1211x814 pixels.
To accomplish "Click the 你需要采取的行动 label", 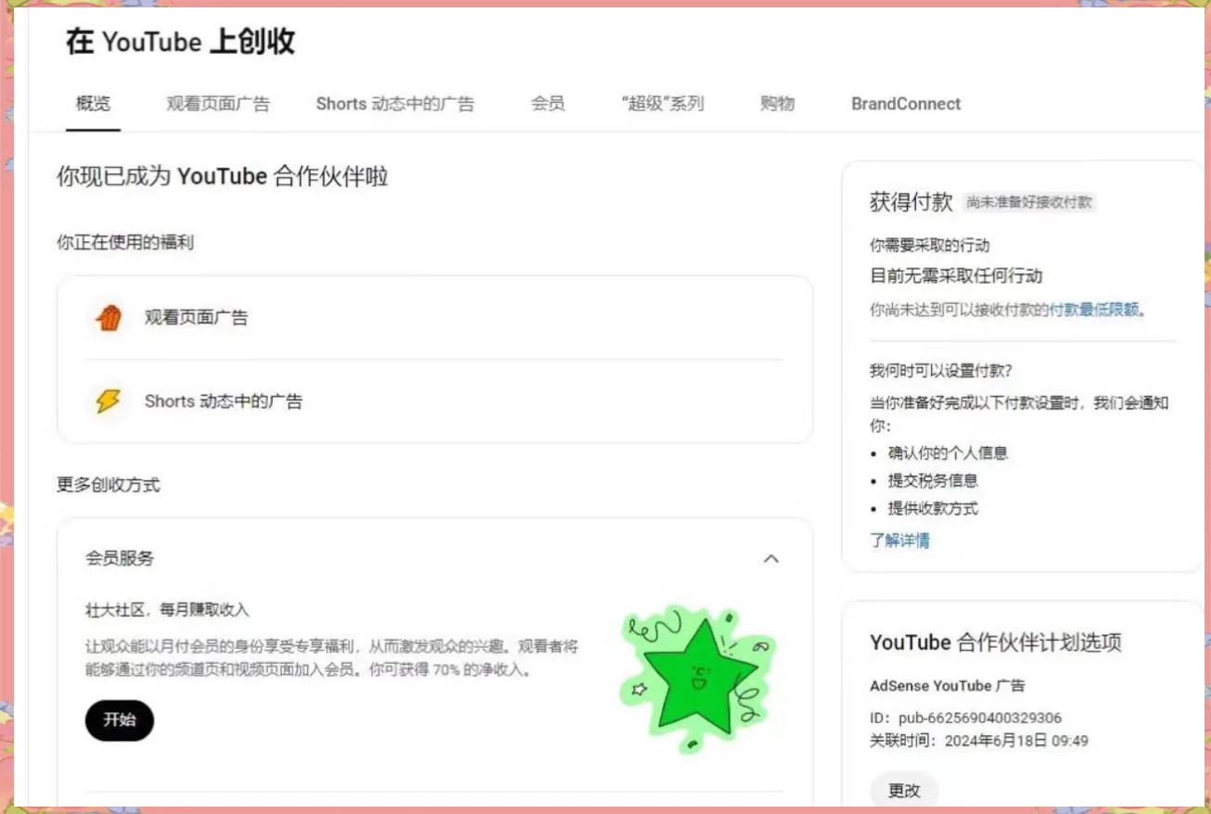I will tap(930, 246).
